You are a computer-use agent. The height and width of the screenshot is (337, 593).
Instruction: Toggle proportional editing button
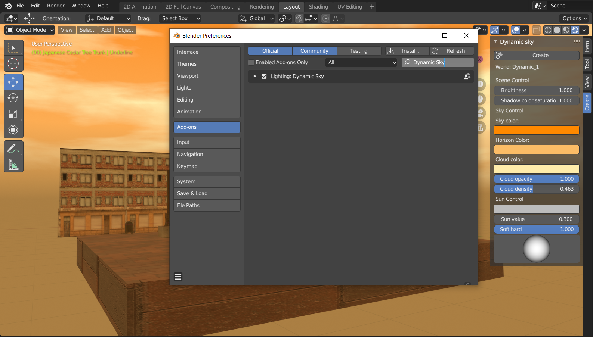326,19
